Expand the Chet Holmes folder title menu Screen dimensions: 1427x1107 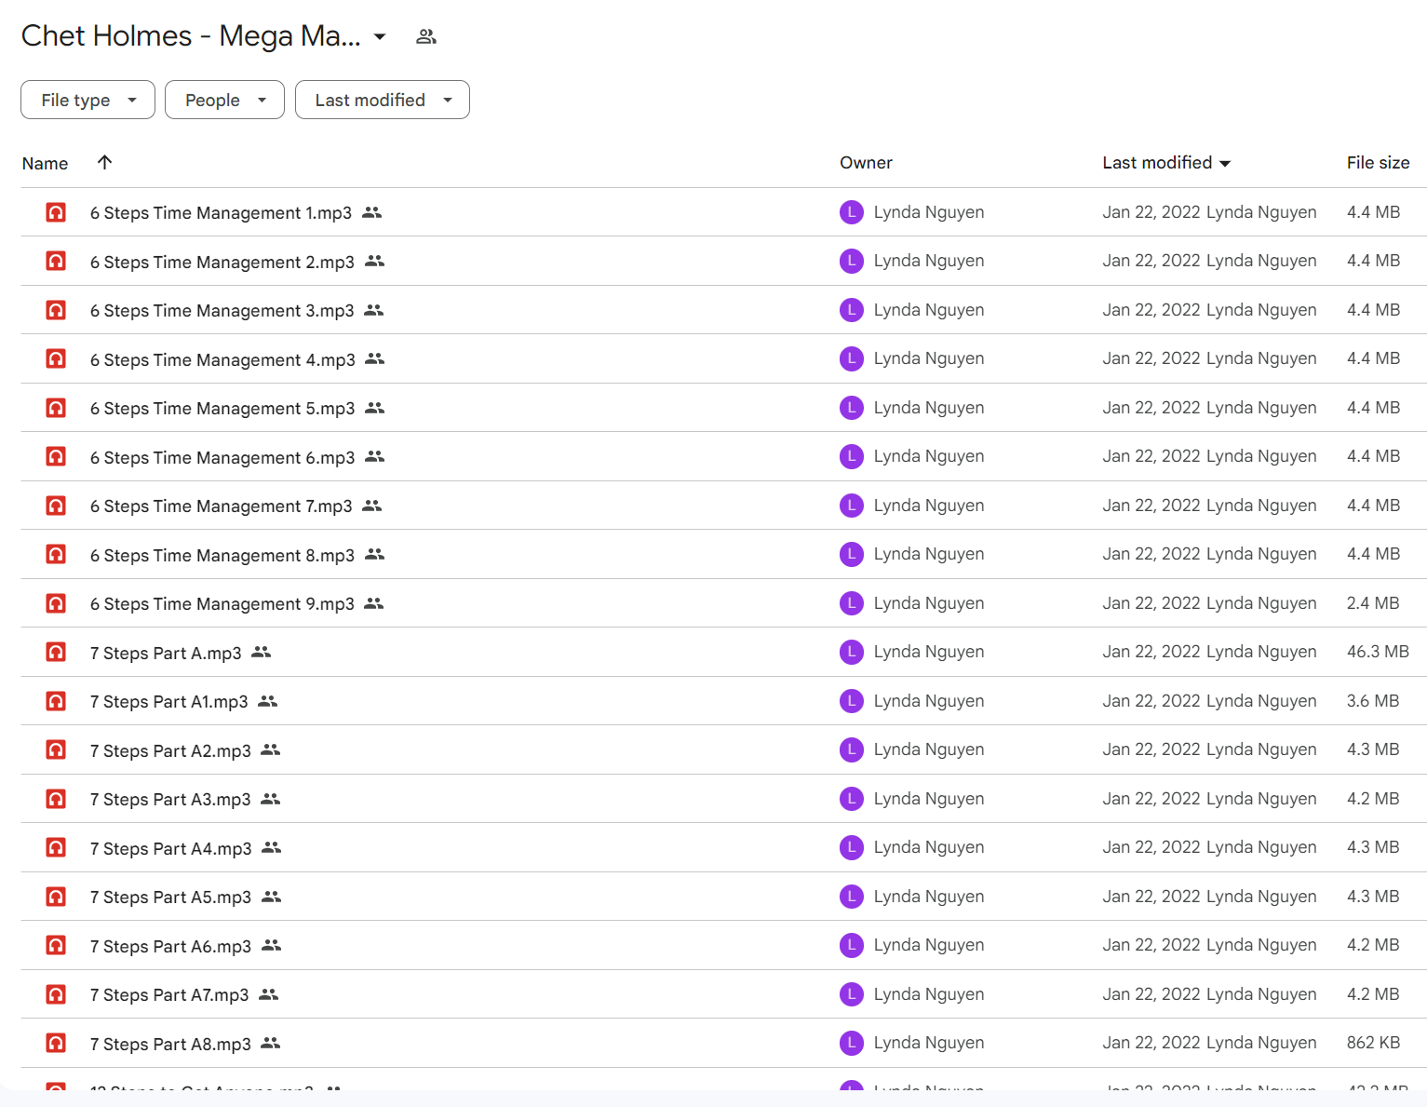380,37
